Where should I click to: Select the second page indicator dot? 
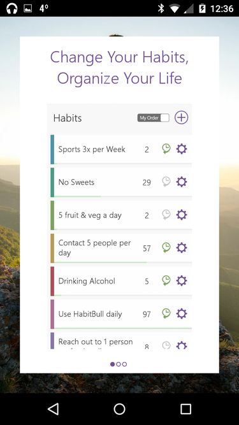[x=119, y=364]
